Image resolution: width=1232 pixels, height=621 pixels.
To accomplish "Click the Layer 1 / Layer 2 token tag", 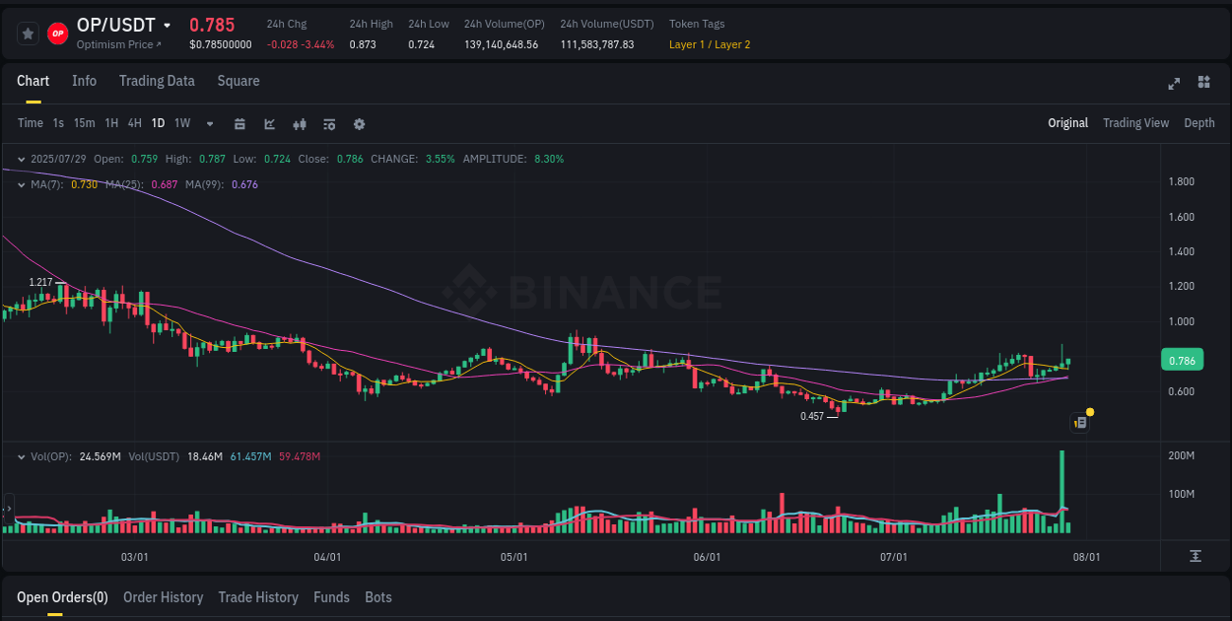I will [x=710, y=44].
